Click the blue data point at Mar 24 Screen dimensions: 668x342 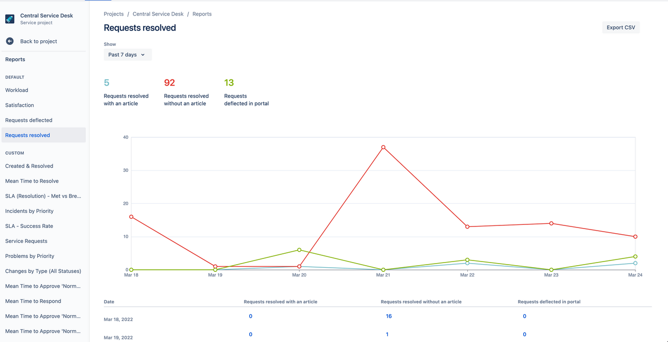[x=635, y=263]
